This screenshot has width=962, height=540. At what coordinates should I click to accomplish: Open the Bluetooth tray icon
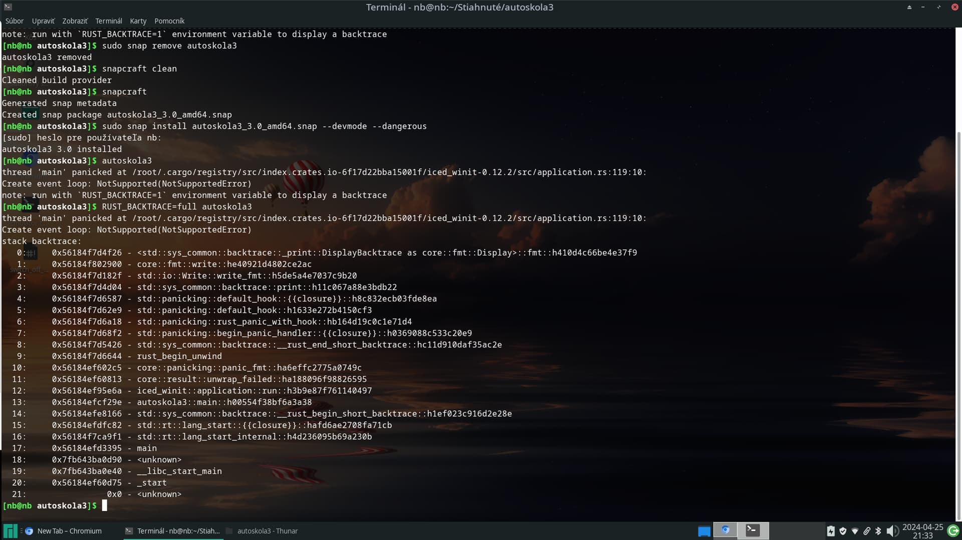[x=878, y=531]
